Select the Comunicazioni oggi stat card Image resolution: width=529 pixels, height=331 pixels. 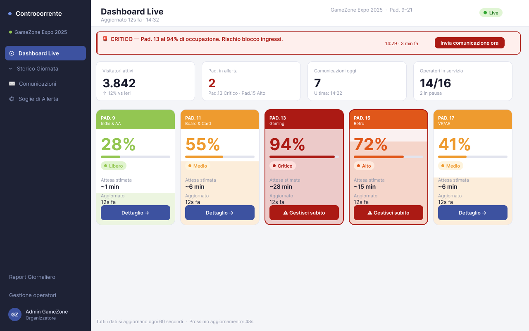point(357,81)
